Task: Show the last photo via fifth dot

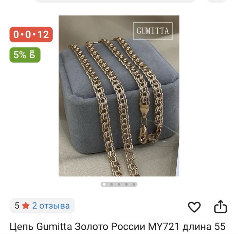Action: (134, 184)
